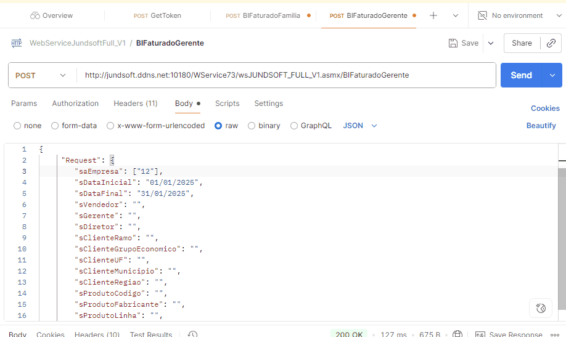The image size is (566, 337).
Task: Open the BIFaturadoFamilia request tab
Action: coord(268,15)
